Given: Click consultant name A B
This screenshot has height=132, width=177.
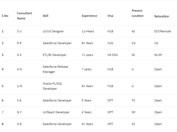Looking at the screenshot, I should [19, 124].
